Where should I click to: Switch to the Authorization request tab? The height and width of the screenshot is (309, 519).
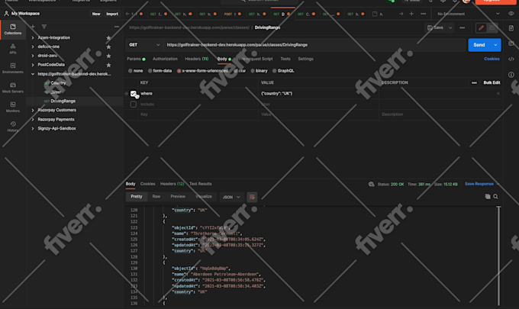pyautogui.click(x=165, y=59)
